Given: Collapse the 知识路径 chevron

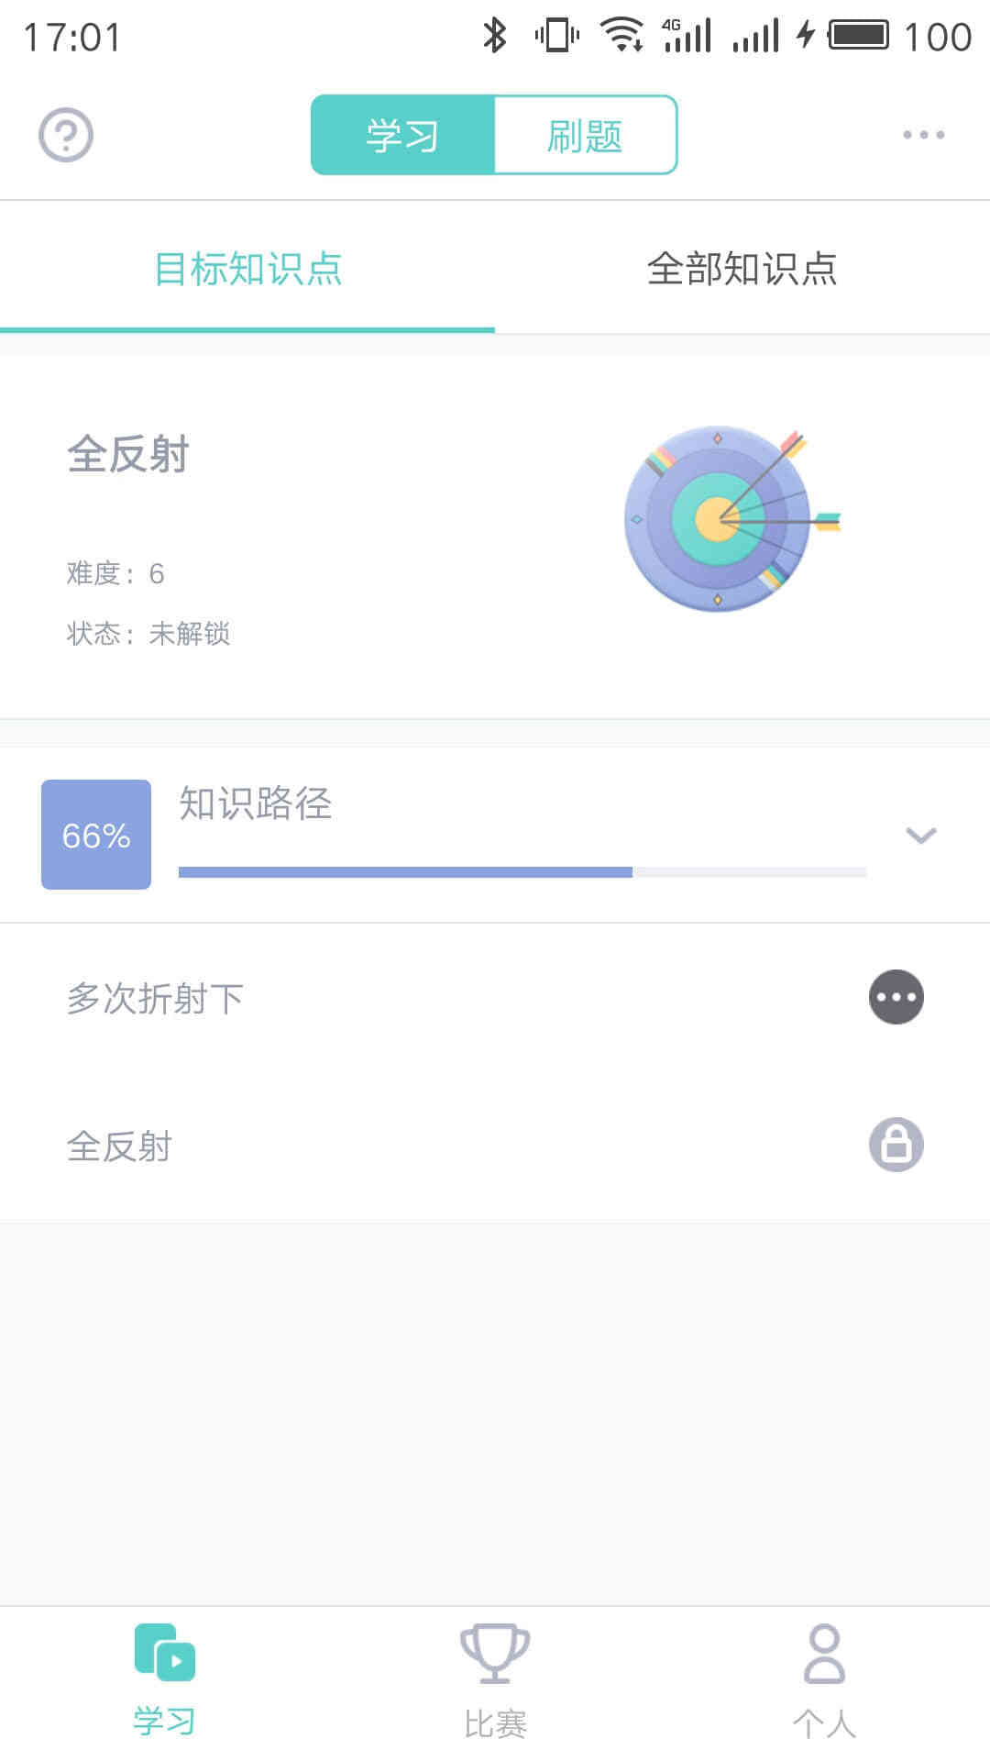Looking at the screenshot, I should pos(920,835).
